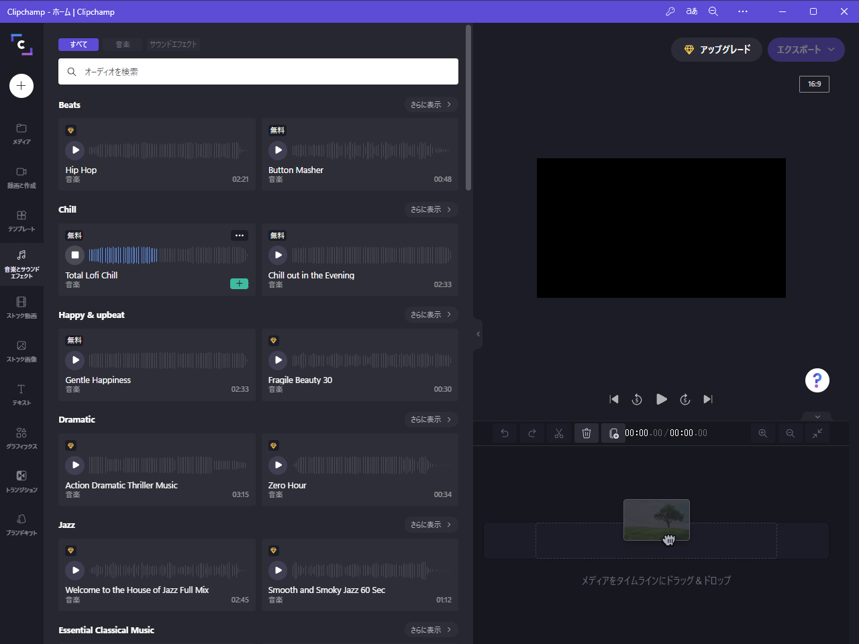Open the テキスト panel
Screen dimensions: 859x644
(x=21, y=395)
